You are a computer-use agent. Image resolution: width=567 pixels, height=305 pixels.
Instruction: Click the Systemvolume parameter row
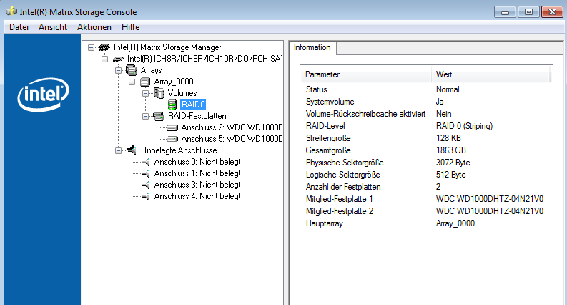coord(426,102)
